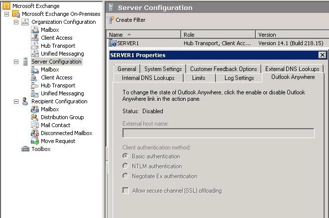The image size is (329, 218).
Task: Select Mail Contact label in tree
Action: 55,125
